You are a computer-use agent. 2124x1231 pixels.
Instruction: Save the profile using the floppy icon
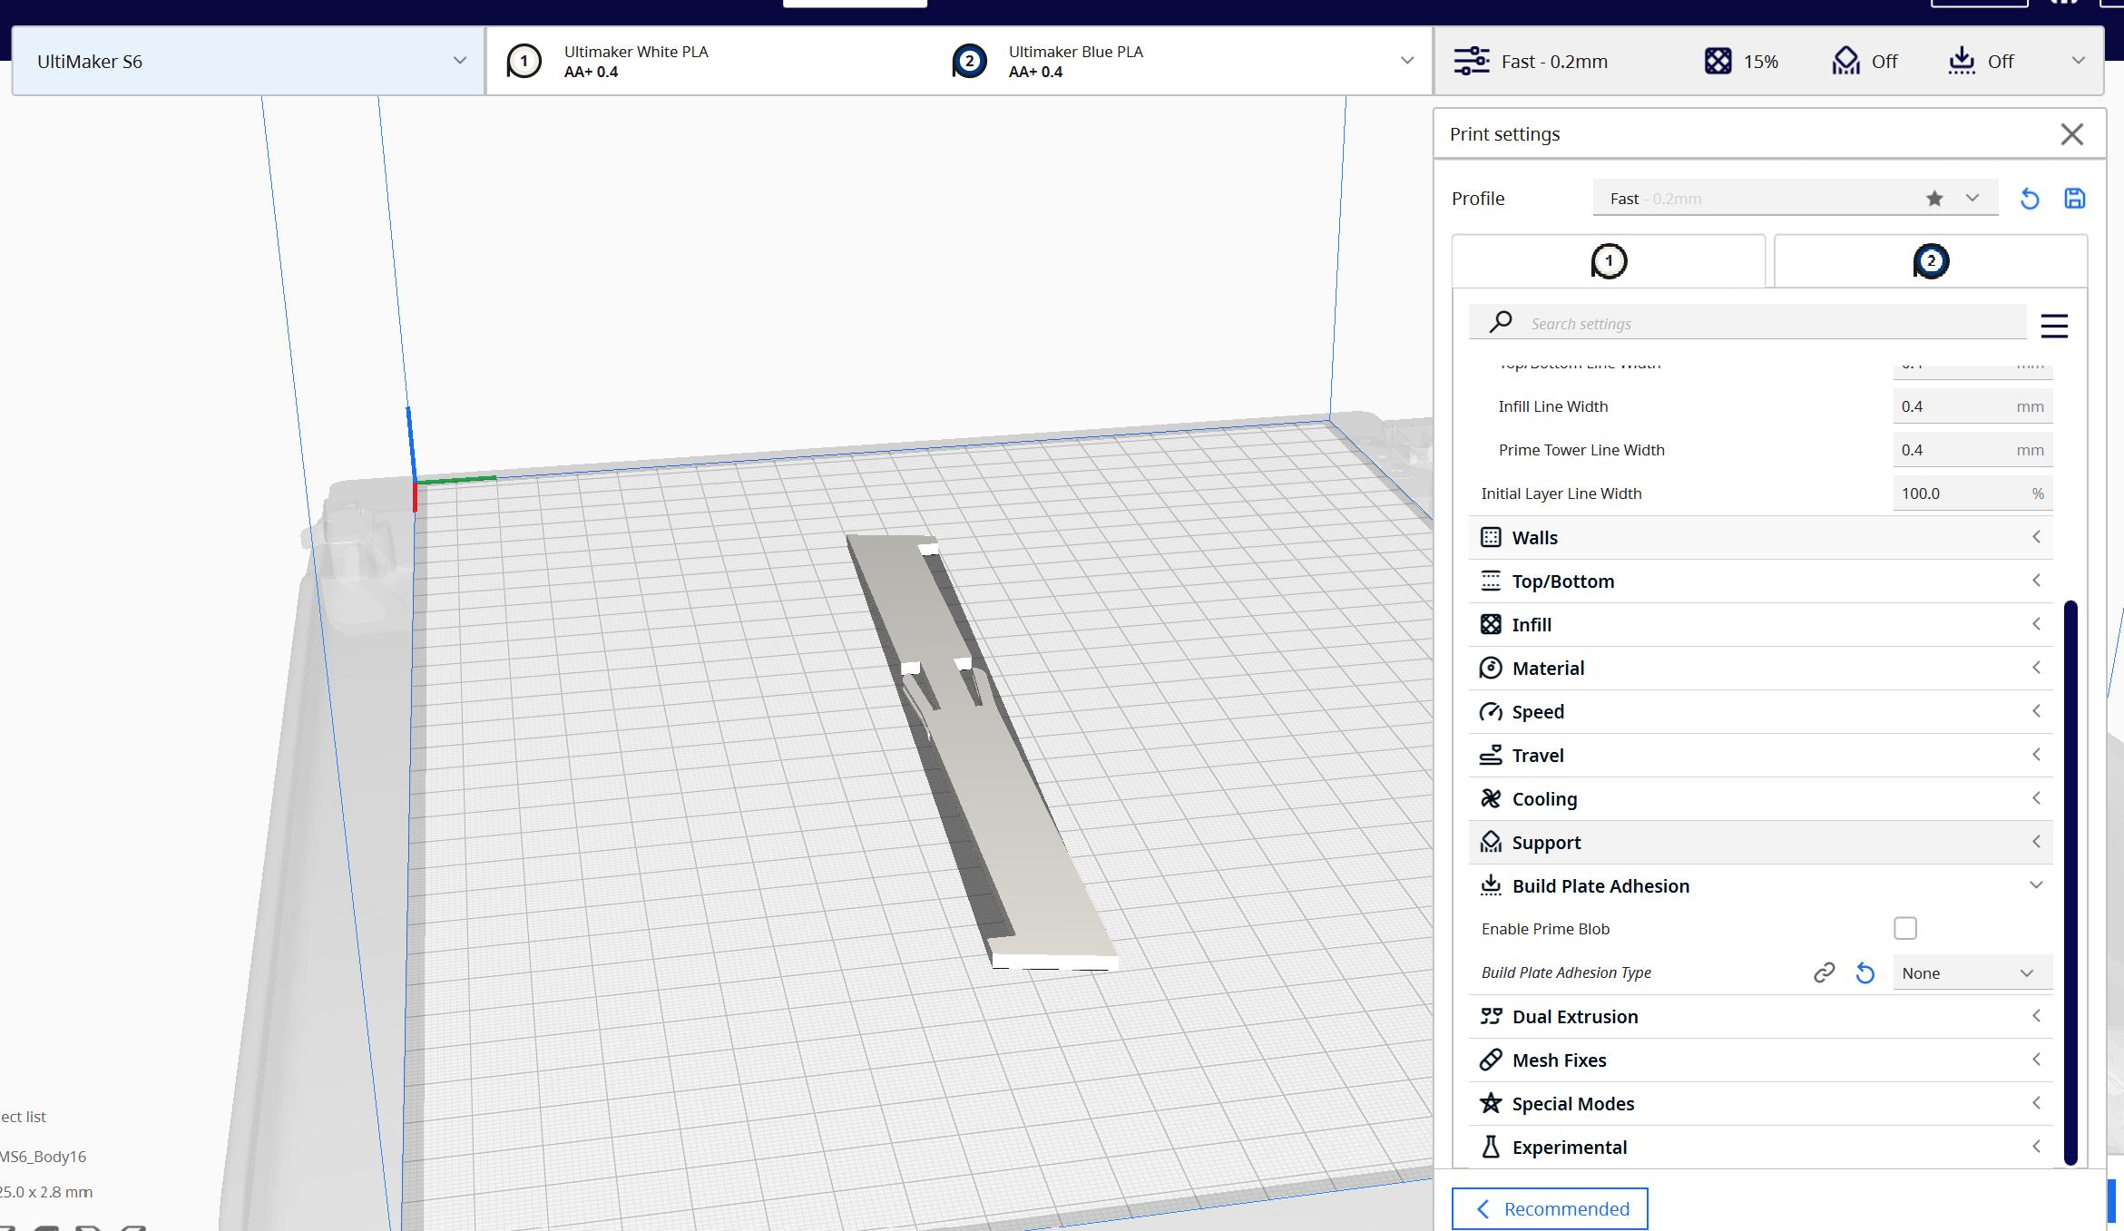click(x=2075, y=199)
